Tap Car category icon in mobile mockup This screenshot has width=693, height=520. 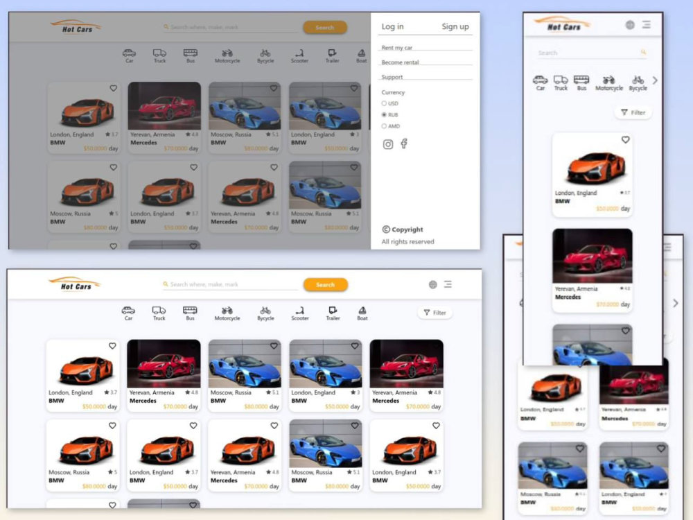pyautogui.click(x=540, y=83)
